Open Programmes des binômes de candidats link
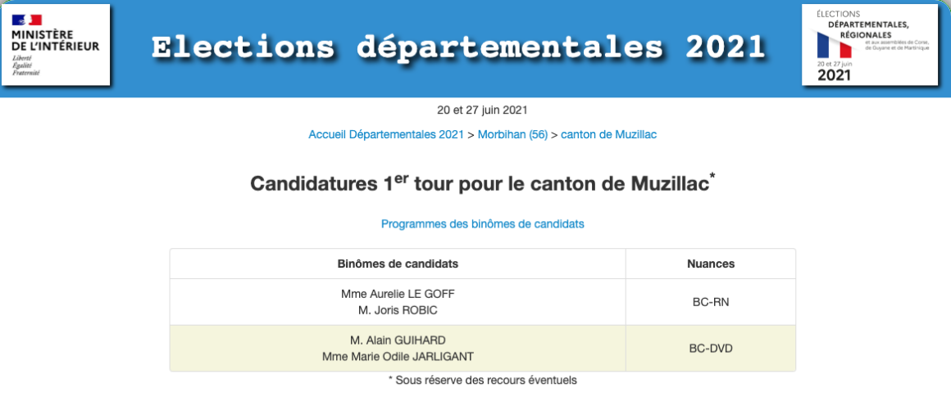The image size is (951, 415). (483, 223)
